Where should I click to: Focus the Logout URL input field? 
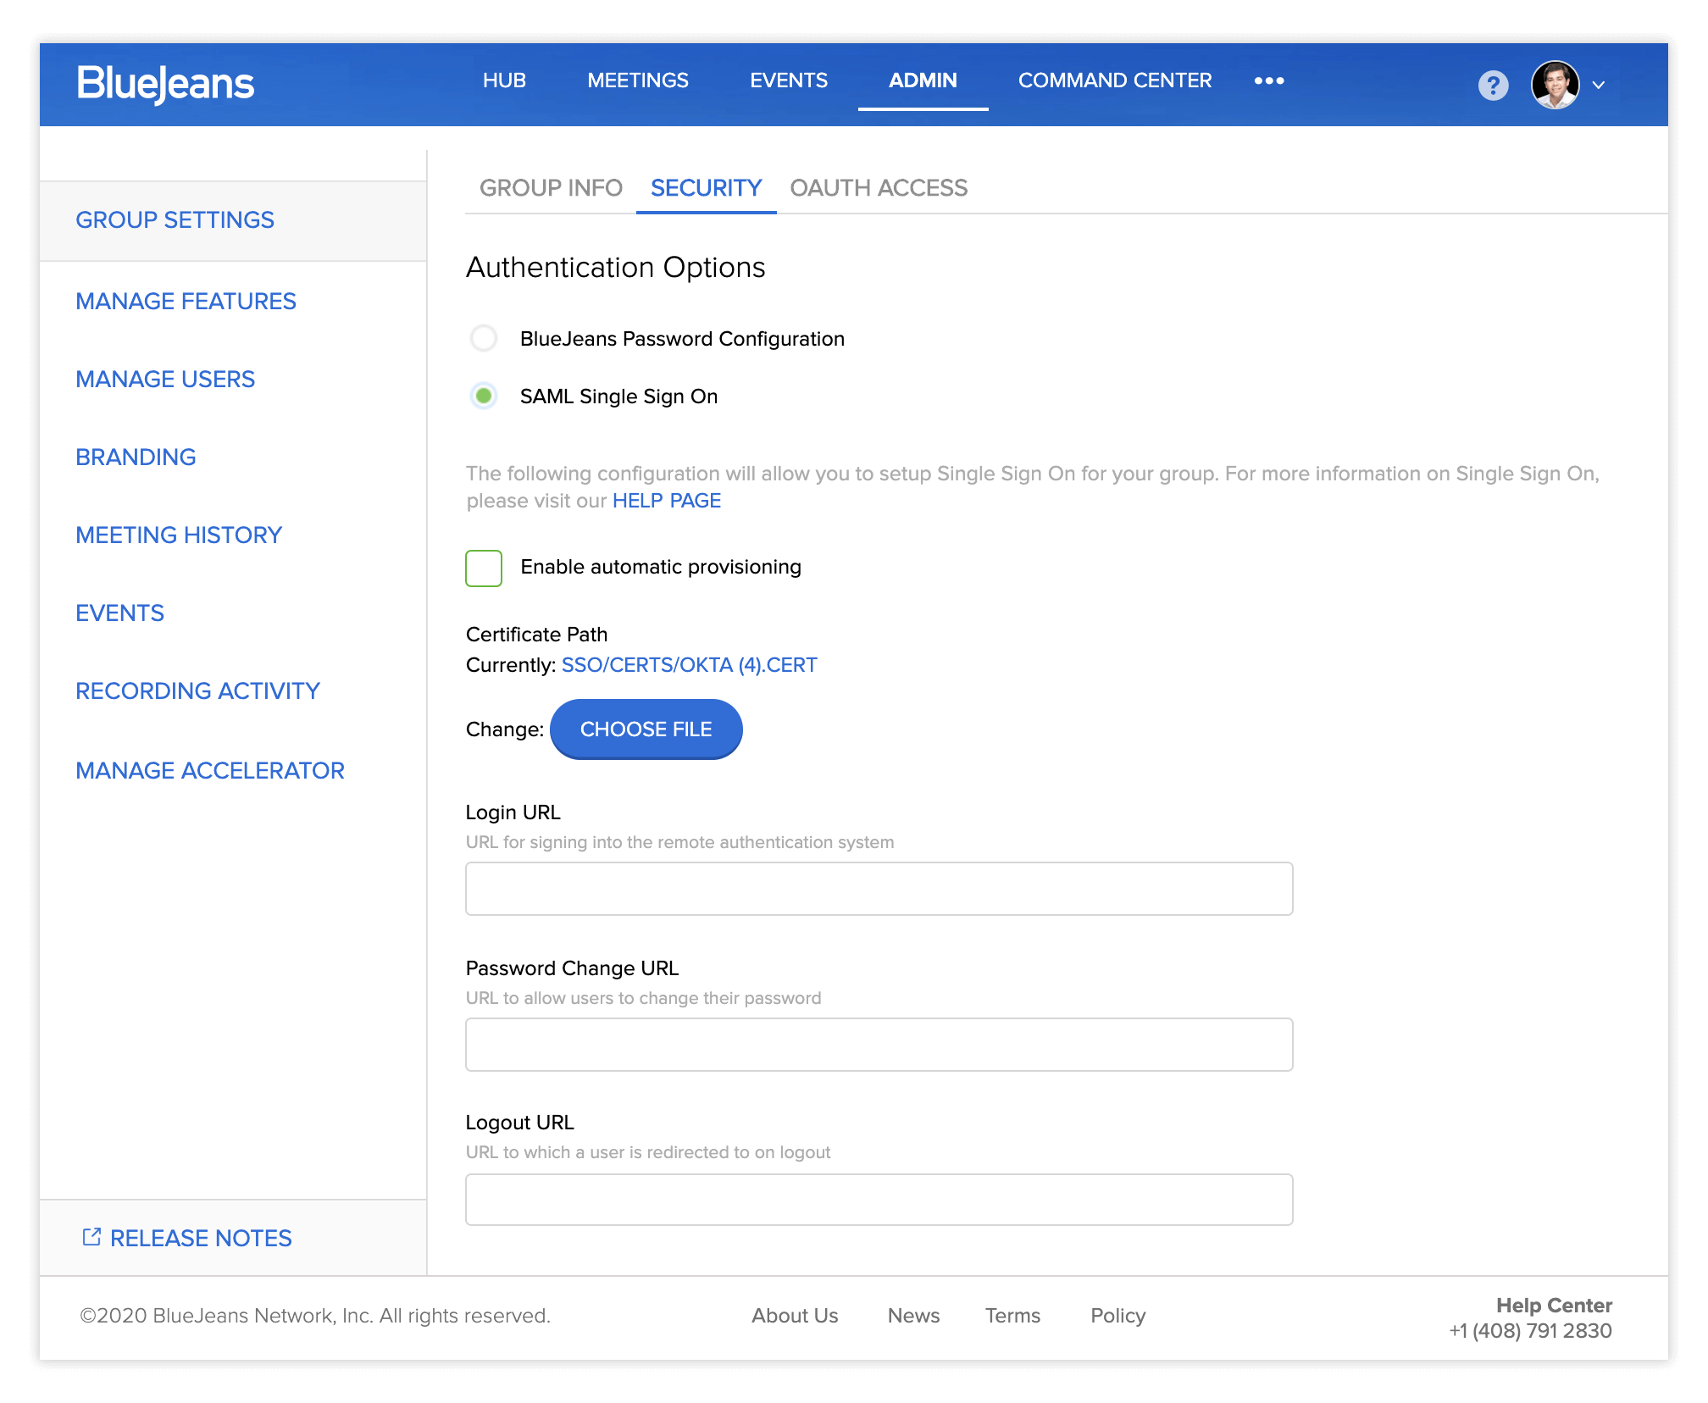point(879,1200)
